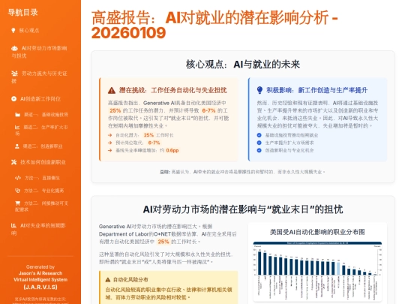This screenshot has width=405, height=304.
Task: Click the AI对劳动力市场的潜在影响 section heading
Action: click(243, 209)
